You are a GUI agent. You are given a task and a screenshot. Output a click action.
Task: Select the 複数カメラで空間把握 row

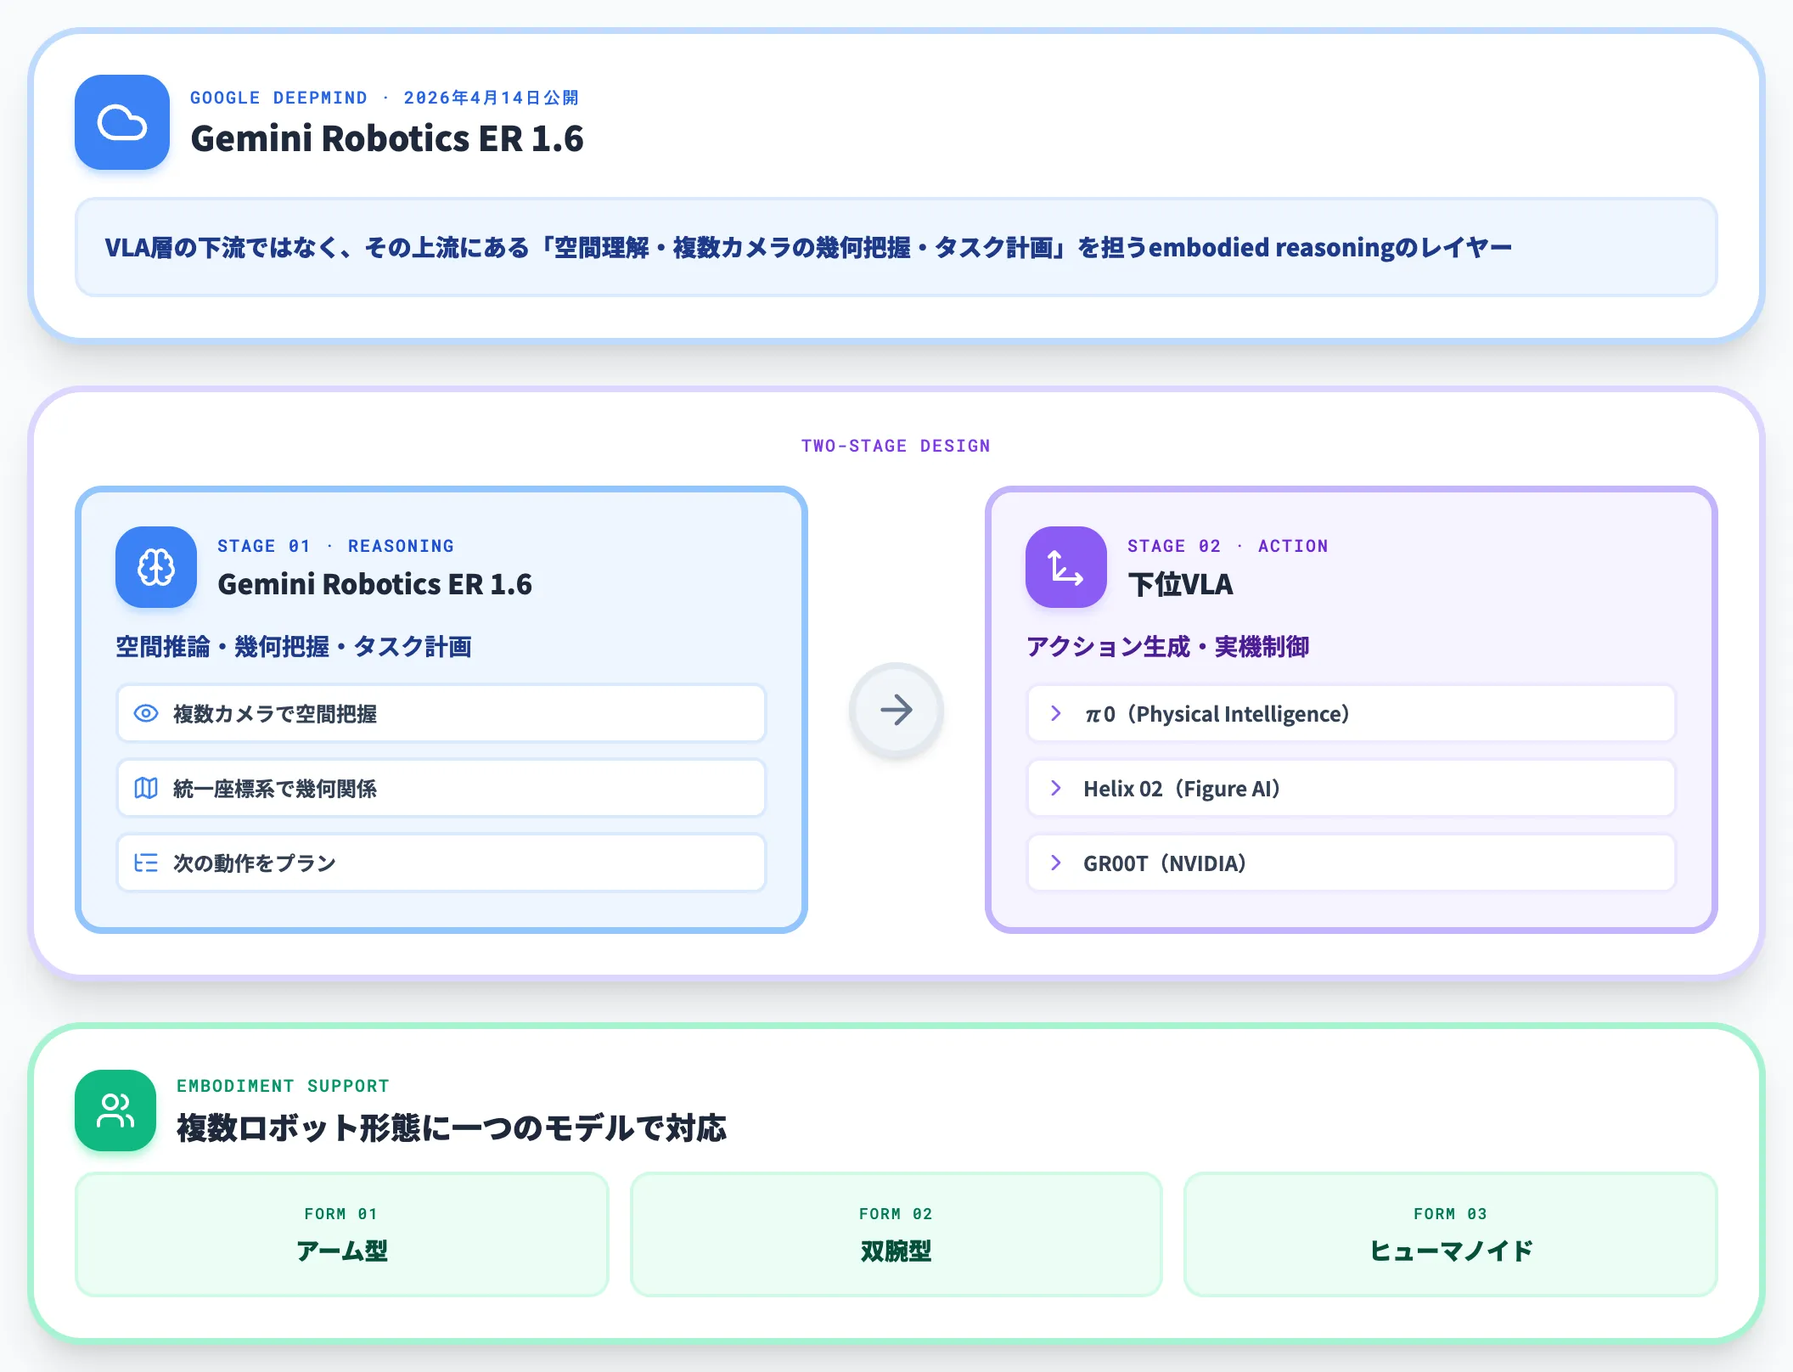coord(441,713)
